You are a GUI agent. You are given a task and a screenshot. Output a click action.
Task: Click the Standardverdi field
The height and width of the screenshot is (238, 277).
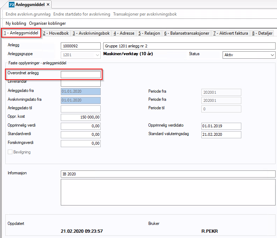[81, 134]
